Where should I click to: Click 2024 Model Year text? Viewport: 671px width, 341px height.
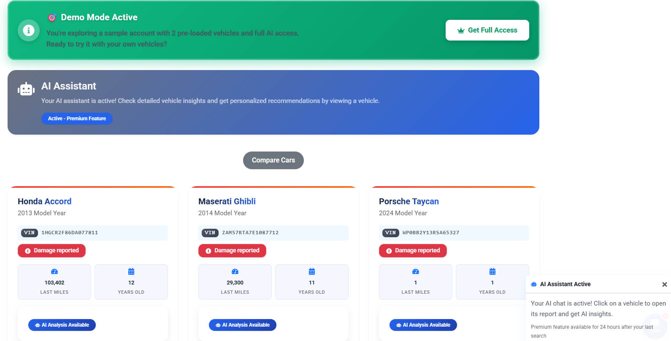click(x=403, y=213)
